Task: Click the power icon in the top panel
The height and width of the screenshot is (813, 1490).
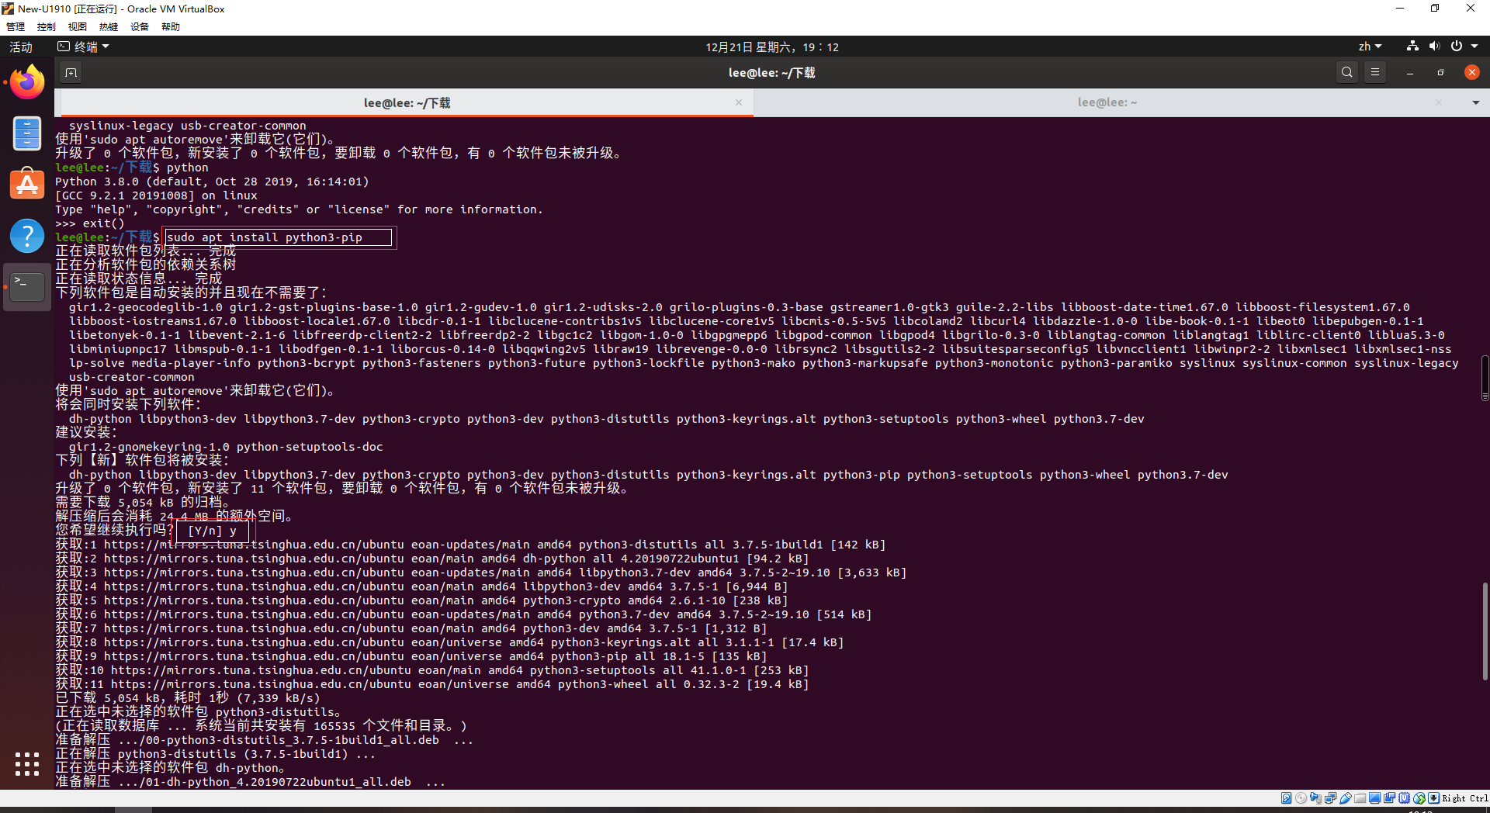Action: tap(1457, 47)
